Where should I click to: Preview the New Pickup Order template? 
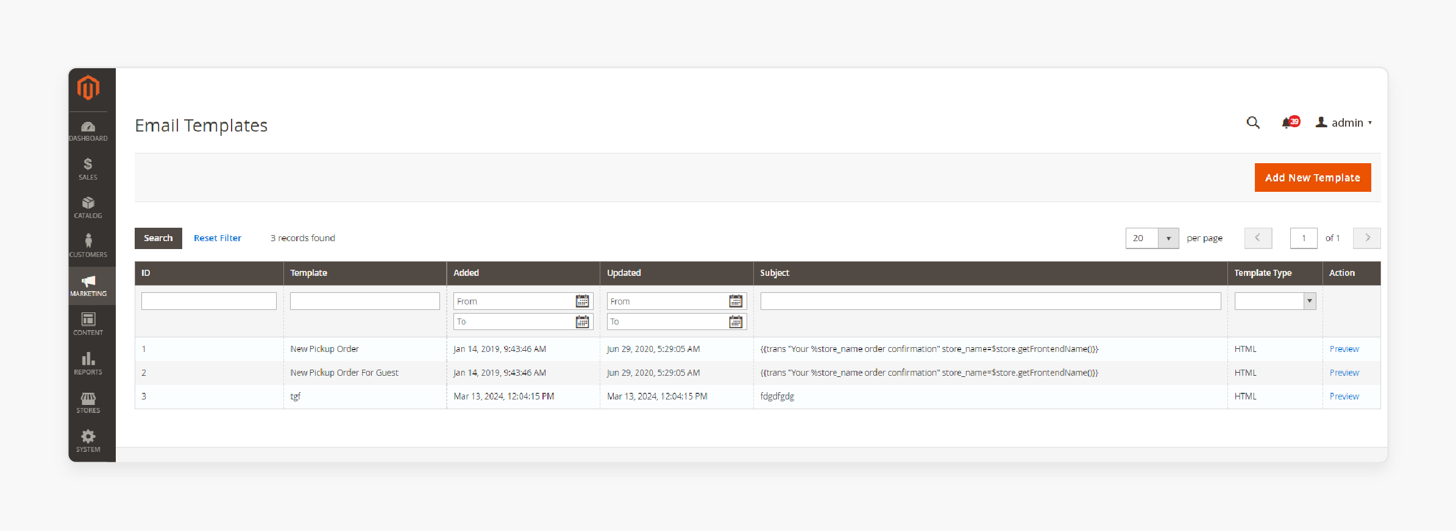[1344, 349]
